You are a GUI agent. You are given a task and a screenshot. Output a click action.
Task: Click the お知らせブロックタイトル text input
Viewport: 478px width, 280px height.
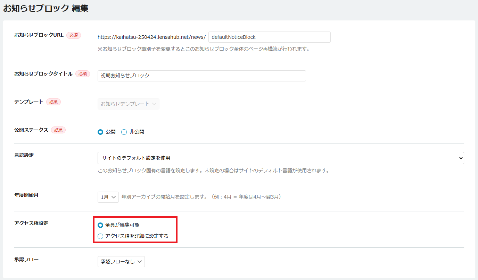click(201, 76)
